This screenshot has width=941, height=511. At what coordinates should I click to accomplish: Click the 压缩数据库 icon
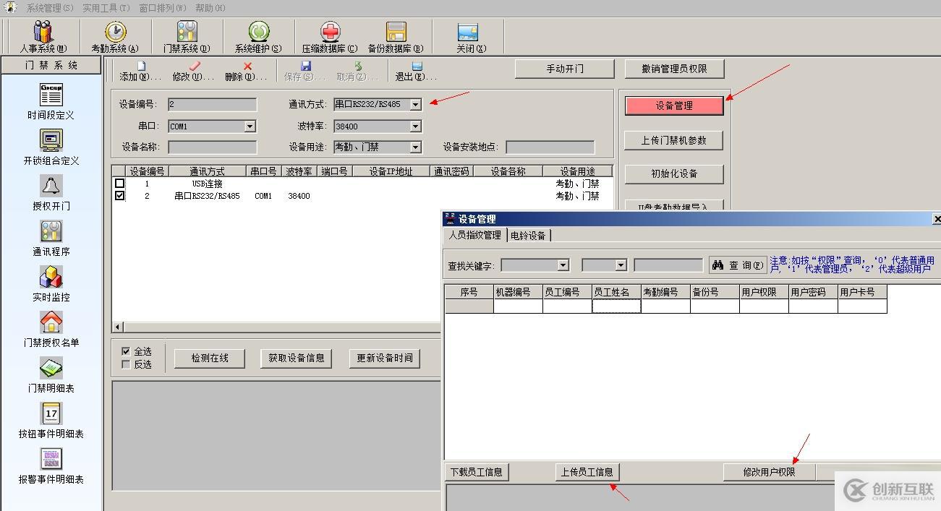(330, 32)
